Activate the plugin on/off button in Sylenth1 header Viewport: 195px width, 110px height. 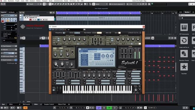(x=50, y=30)
